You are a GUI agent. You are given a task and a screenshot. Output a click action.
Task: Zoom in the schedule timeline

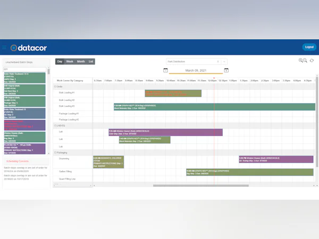point(301,61)
